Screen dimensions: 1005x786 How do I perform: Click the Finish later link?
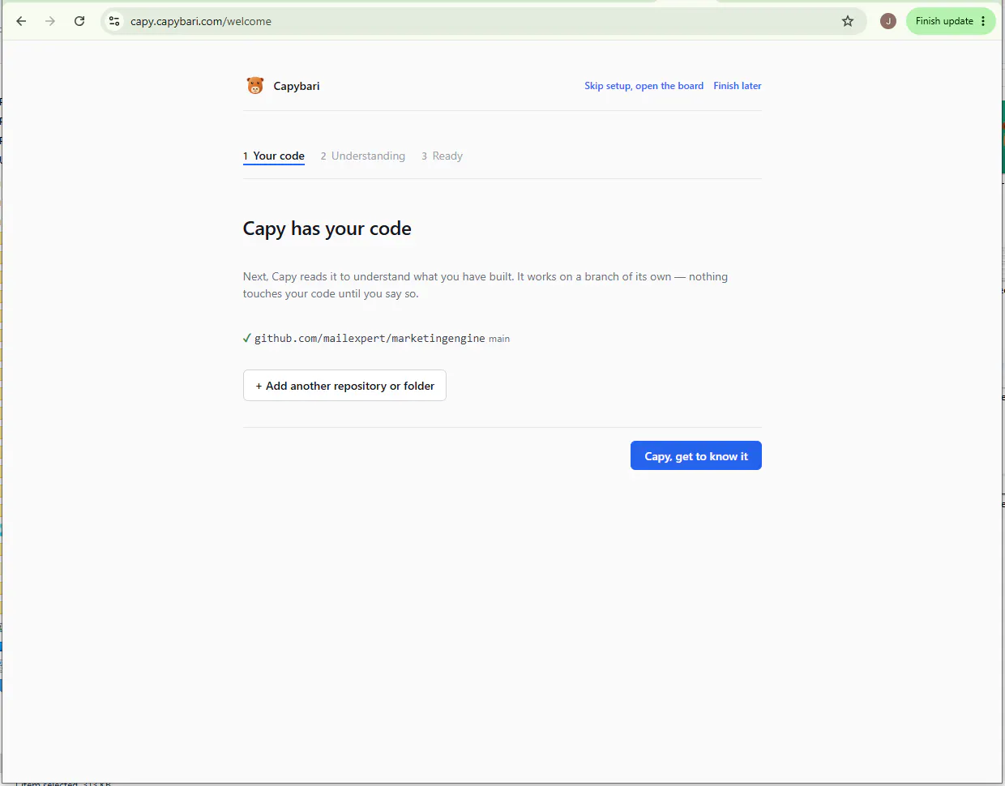[738, 86]
